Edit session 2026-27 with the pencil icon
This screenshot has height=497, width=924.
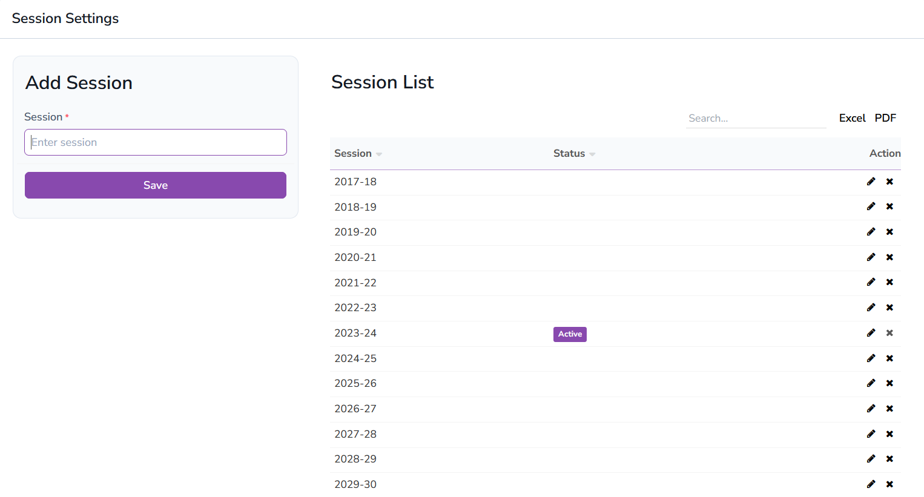click(871, 408)
